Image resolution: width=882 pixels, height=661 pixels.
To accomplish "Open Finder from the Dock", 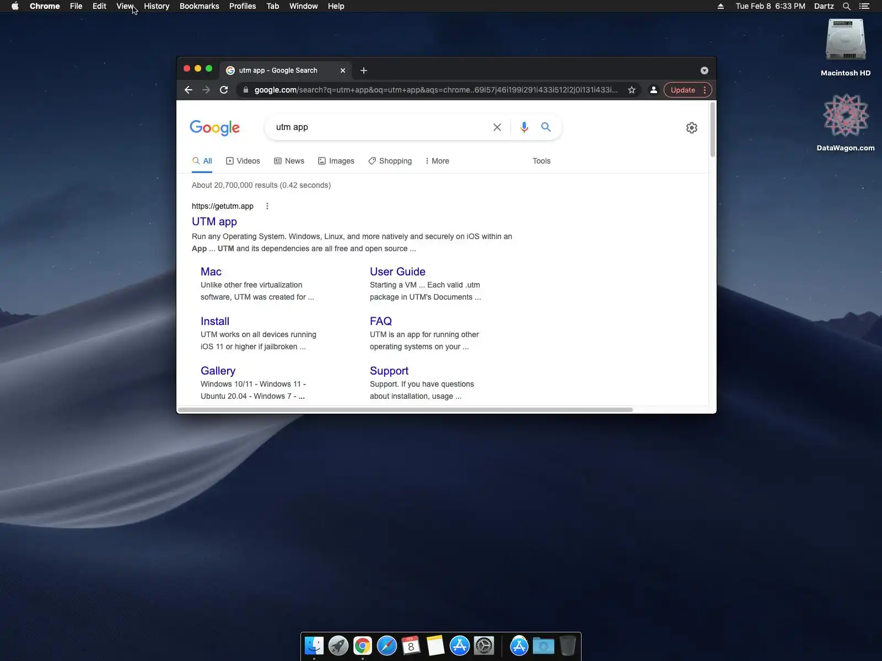I will pyautogui.click(x=314, y=646).
